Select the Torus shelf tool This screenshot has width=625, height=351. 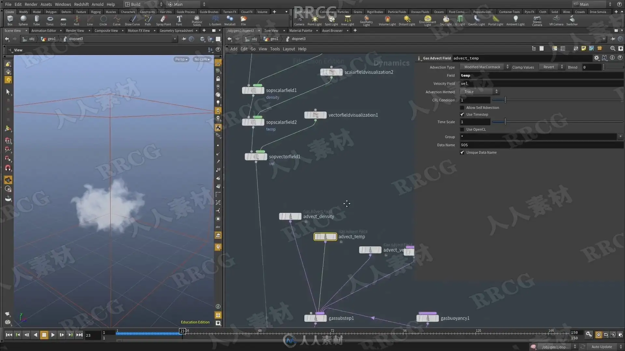click(x=50, y=20)
